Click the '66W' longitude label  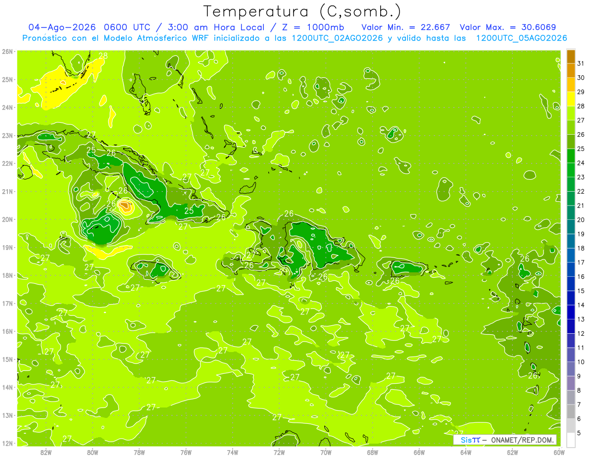419,452
